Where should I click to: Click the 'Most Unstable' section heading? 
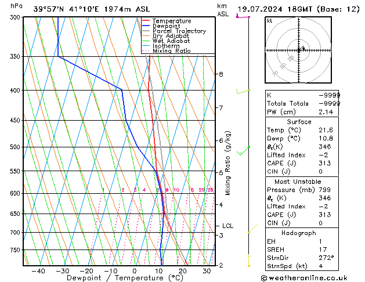coord(298,182)
